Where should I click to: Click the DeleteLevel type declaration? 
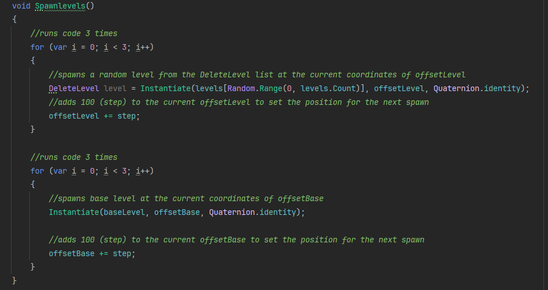[x=74, y=88]
